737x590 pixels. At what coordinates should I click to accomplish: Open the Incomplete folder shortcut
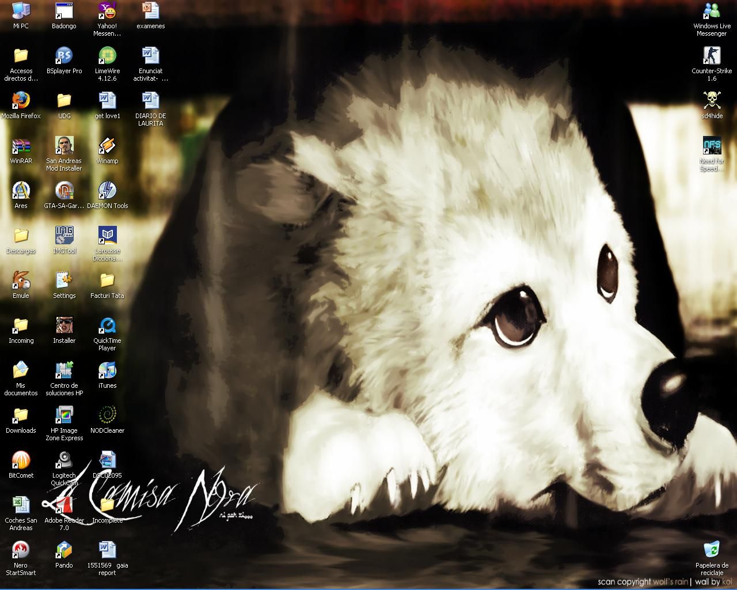click(x=107, y=505)
